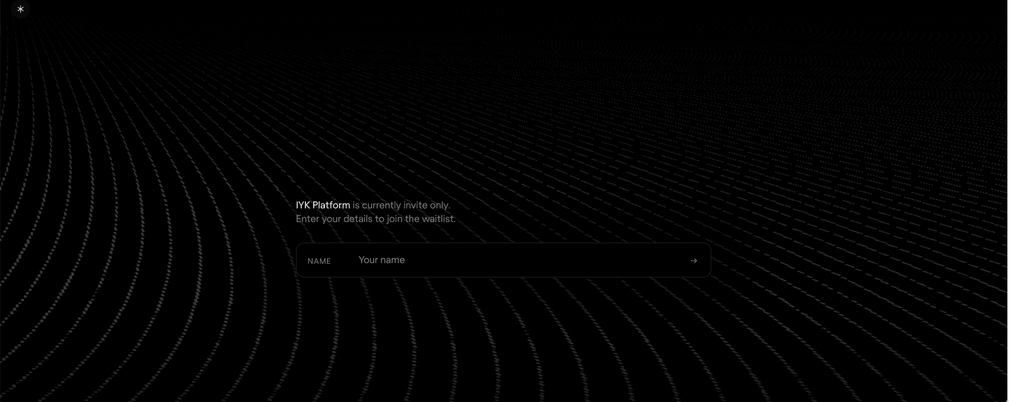Click the asterisk logo icon
This screenshot has width=1016, height=402.
(x=20, y=9)
